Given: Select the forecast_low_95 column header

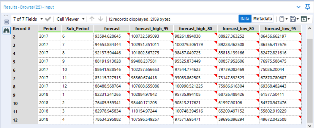Looking at the screenshot, I should [x=280, y=28].
